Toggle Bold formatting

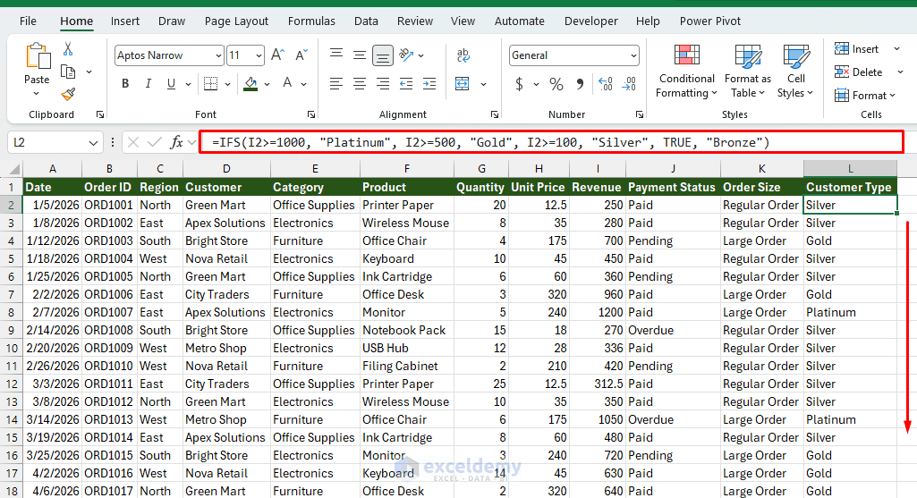tap(125, 83)
